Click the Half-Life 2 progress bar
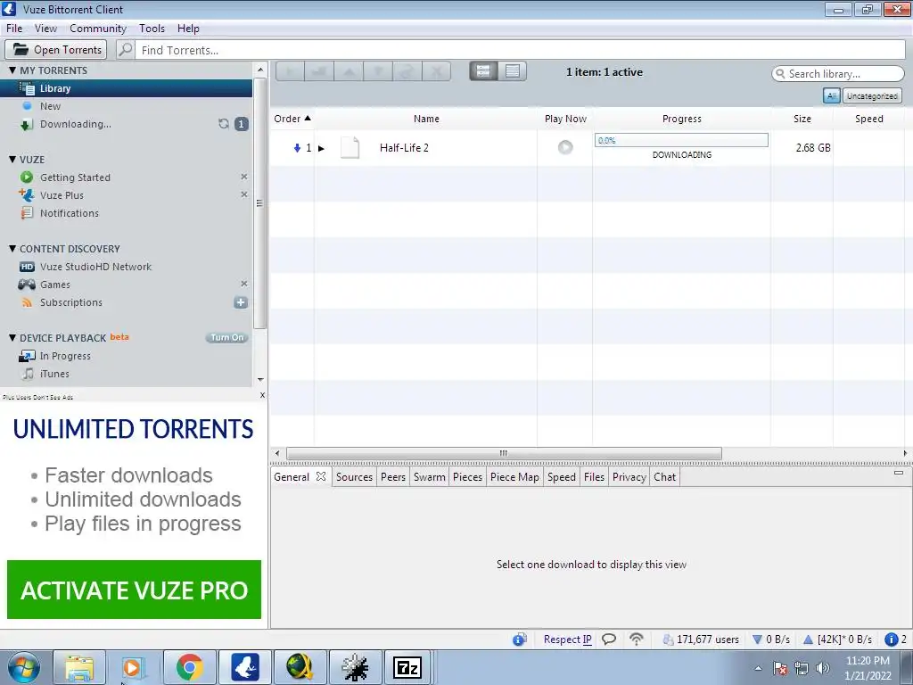 pyautogui.click(x=681, y=140)
